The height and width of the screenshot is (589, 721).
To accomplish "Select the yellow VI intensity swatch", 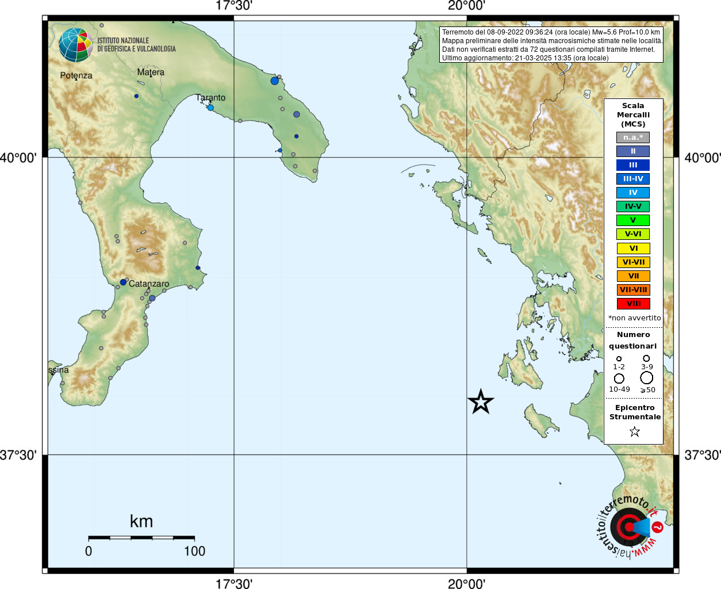I will [633, 248].
